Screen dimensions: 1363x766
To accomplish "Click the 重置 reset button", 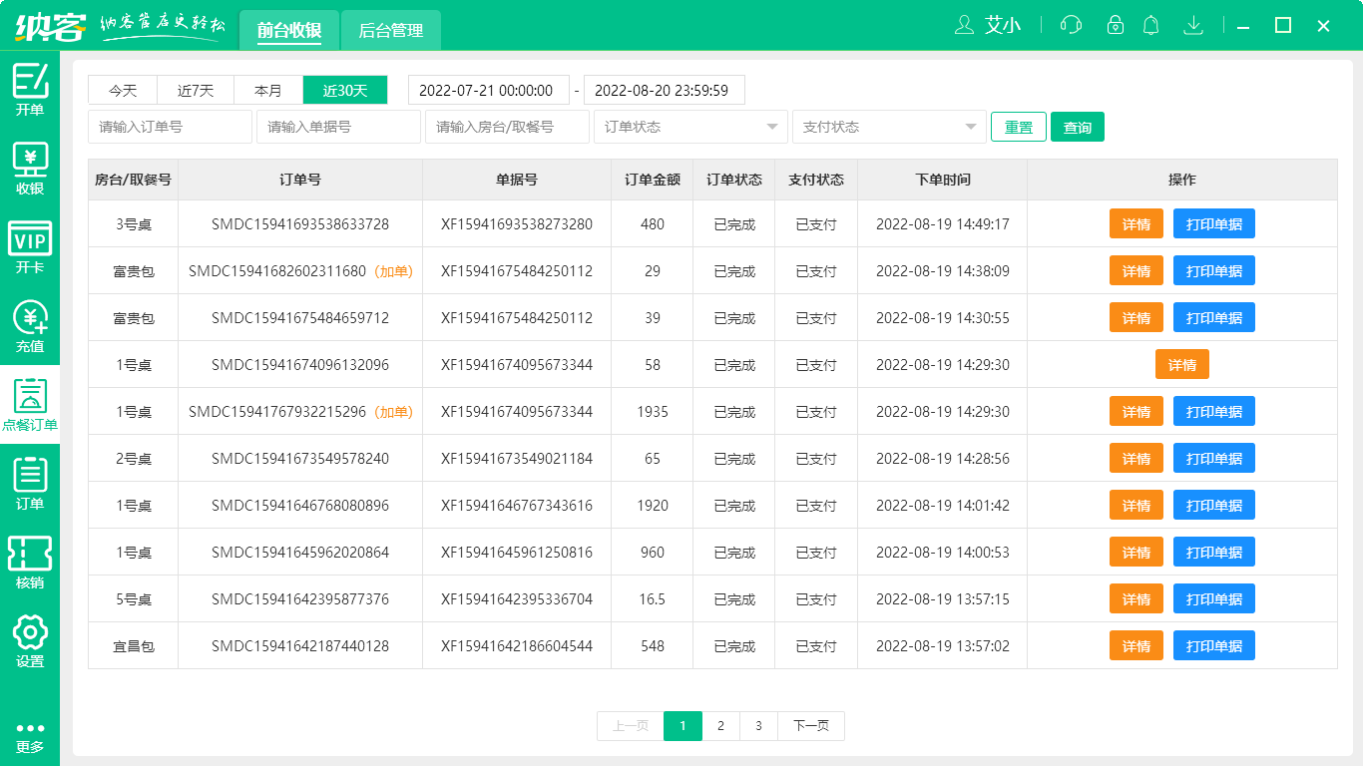I will (1018, 127).
